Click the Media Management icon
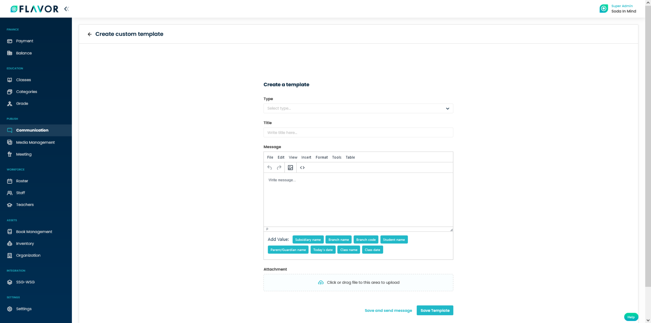This screenshot has width=651, height=323. (x=10, y=142)
